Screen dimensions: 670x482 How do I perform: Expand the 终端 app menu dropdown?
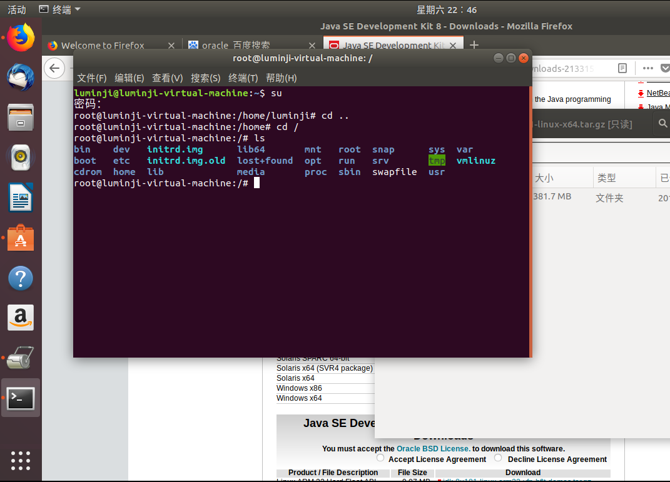tap(59, 9)
